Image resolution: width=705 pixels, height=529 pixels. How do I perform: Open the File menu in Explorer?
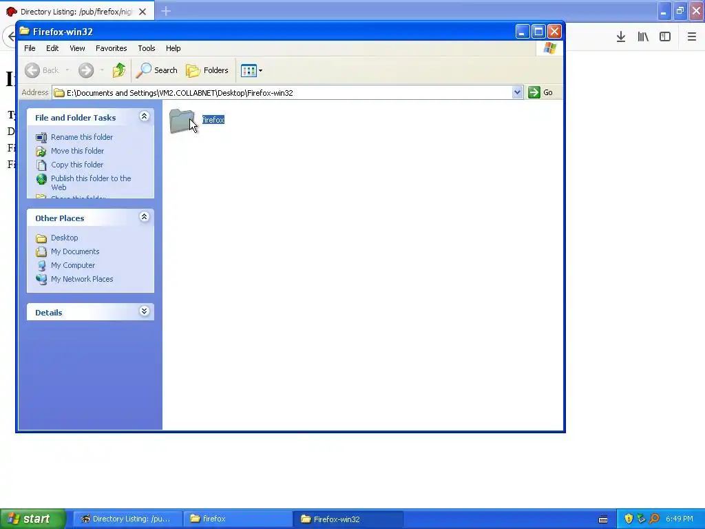(x=30, y=48)
